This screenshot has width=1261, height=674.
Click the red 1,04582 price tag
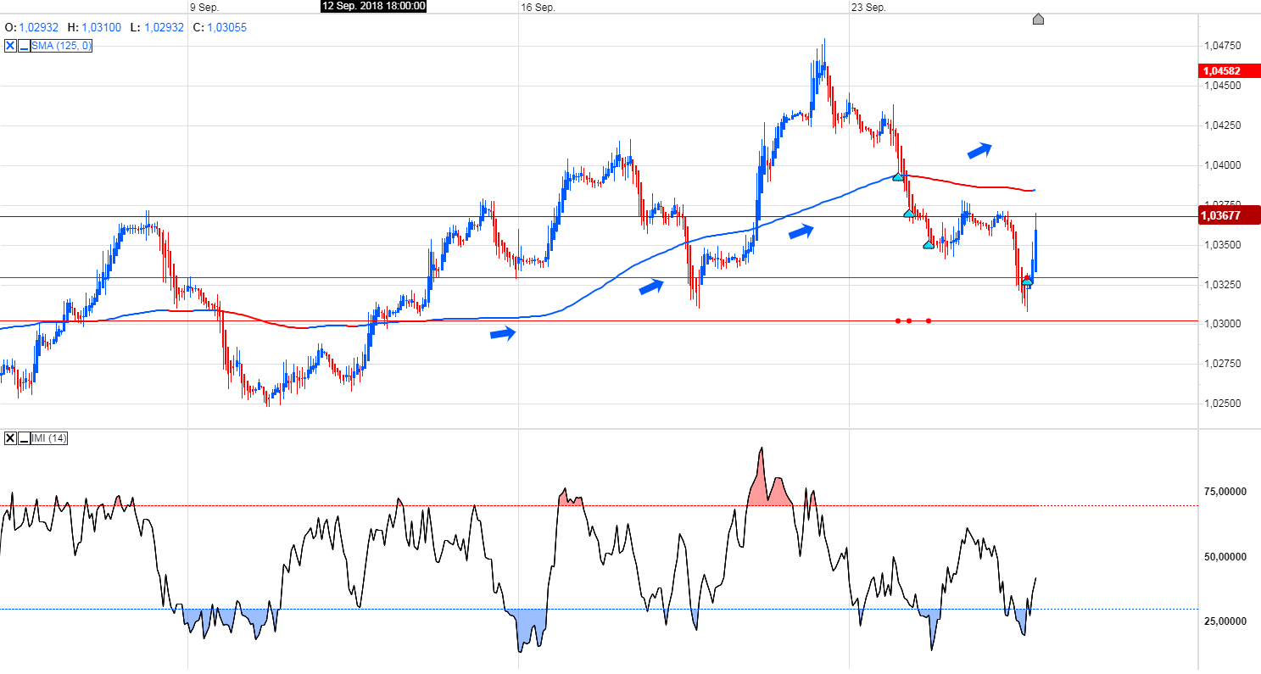1223,71
